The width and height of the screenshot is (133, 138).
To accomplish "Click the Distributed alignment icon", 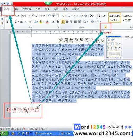I will point(79,21).
